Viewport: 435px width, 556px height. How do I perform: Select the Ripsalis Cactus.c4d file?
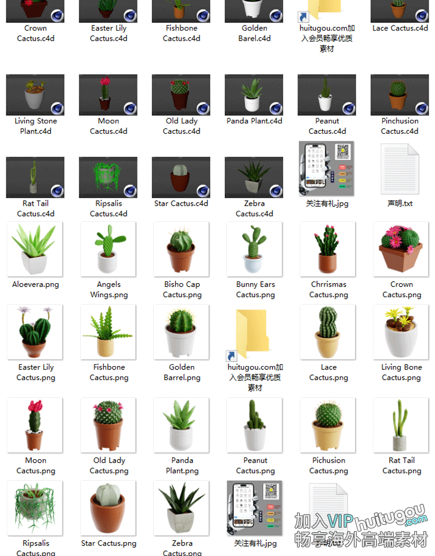click(108, 177)
